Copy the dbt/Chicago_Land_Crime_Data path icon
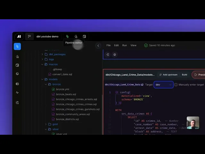Image resolution: width=205 pixels, height=154 pixels. click(x=142, y=85)
